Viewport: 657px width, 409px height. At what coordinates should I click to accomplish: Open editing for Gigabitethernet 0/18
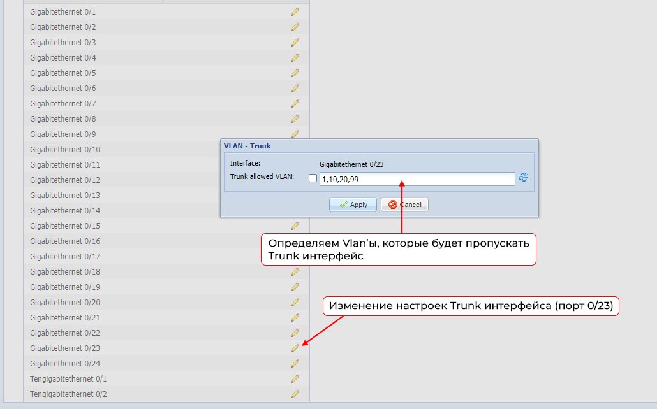coord(294,271)
